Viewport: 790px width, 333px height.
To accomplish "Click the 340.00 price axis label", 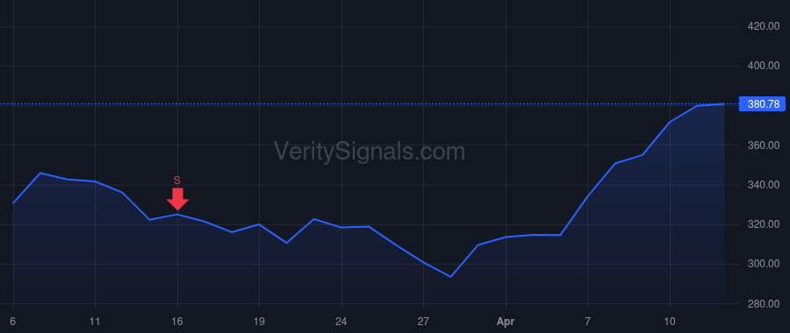I will 764,185.
